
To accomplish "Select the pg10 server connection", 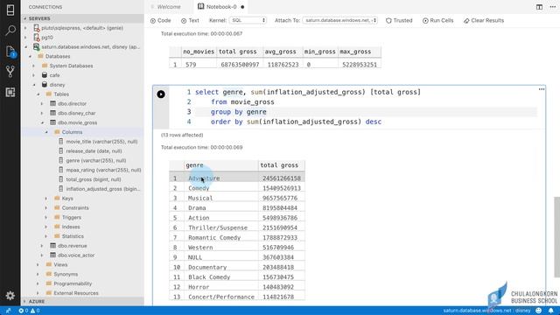I will click(x=47, y=37).
